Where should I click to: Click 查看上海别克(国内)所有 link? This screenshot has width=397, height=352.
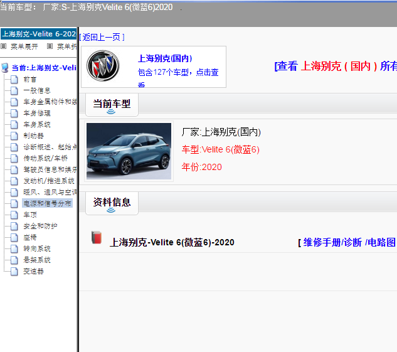pos(336,67)
